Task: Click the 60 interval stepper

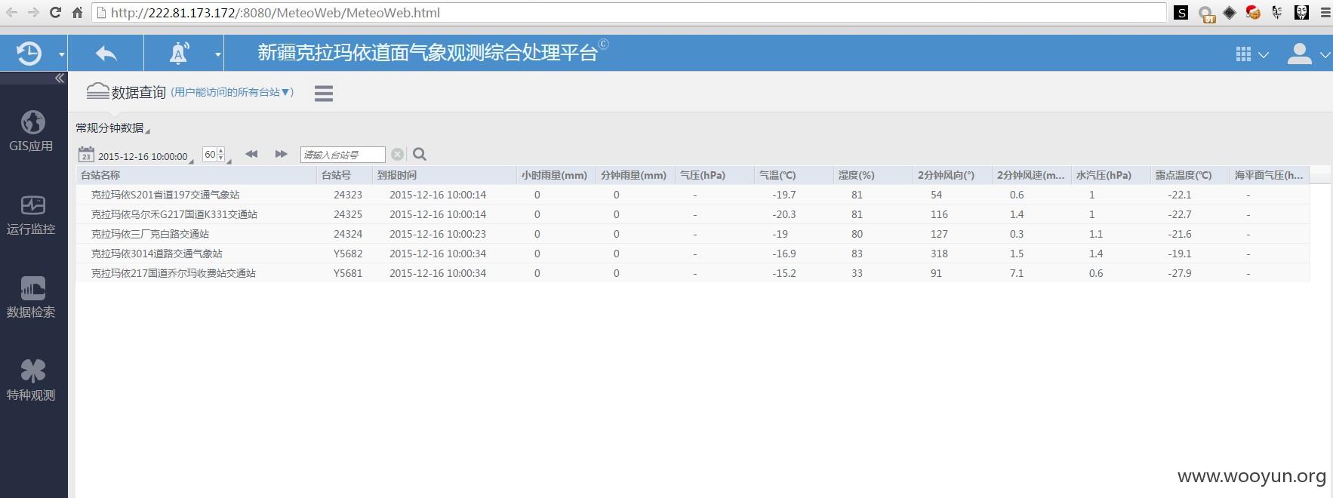Action: pos(214,155)
